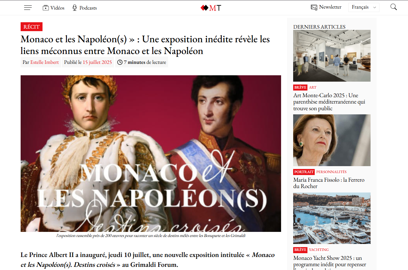Click the clock reading-time icon

[x=120, y=62]
